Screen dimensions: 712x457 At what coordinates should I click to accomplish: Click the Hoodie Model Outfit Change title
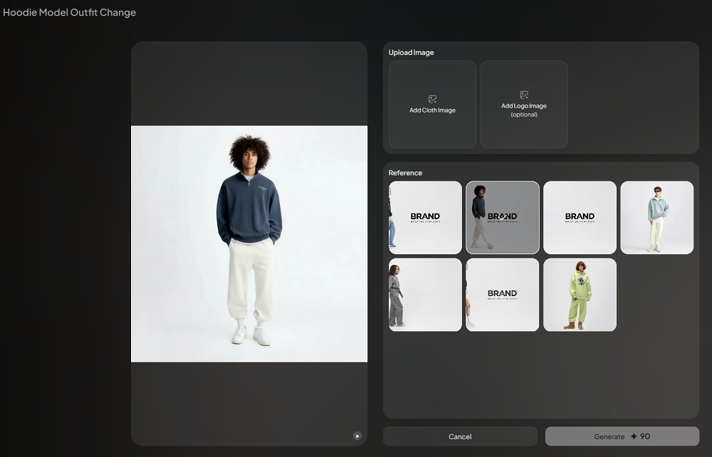pos(69,12)
